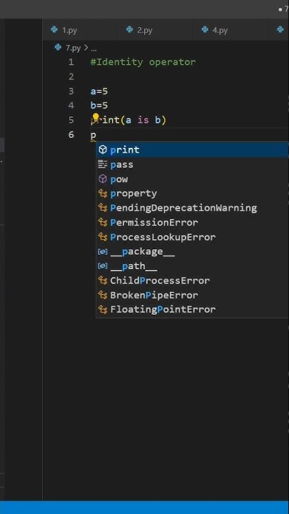Click the purple cube icon beside pow
This screenshot has width=289, height=514.
(x=103, y=179)
